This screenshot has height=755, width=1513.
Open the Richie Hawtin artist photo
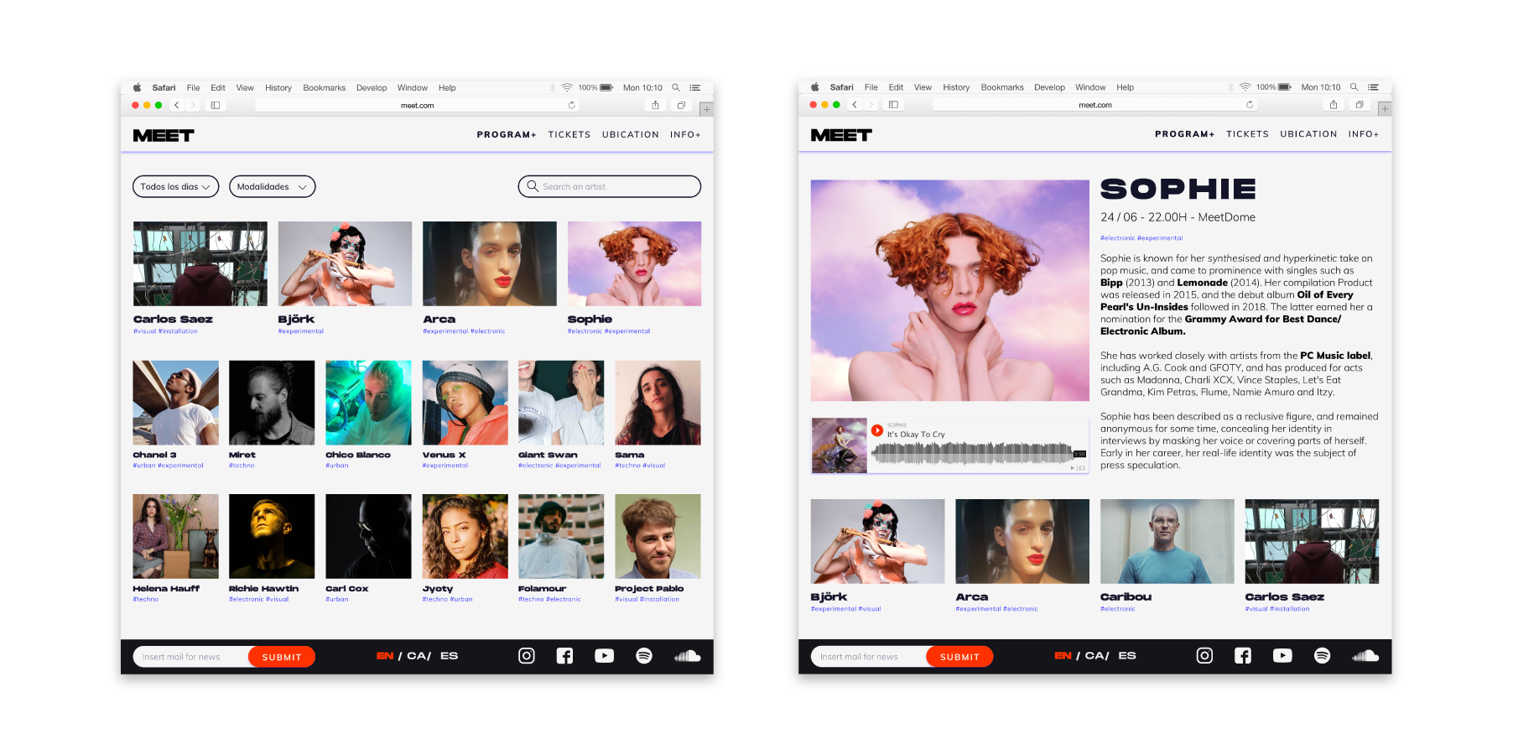[272, 536]
